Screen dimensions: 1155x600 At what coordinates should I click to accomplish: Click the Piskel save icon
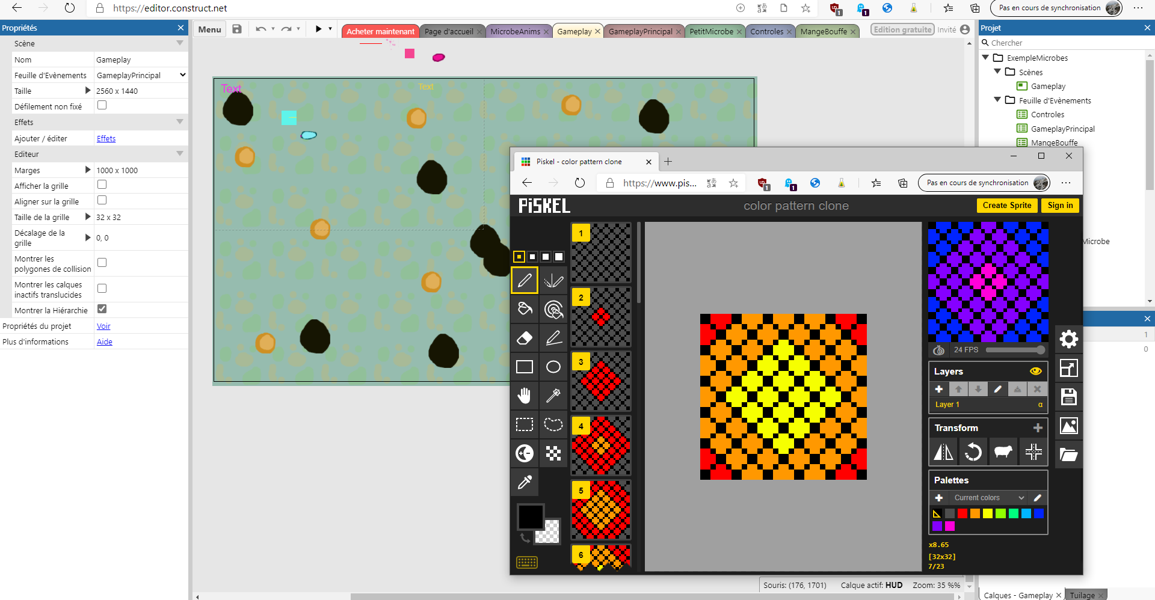pyautogui.click(x=1068, y=397)
